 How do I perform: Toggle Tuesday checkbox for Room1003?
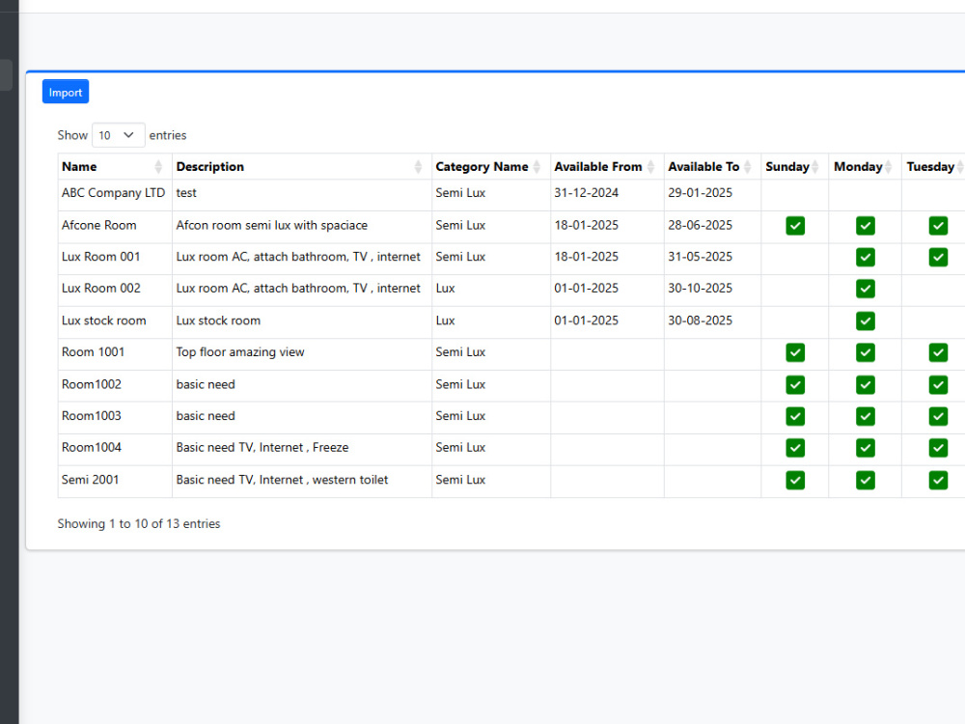click(938, 417)
